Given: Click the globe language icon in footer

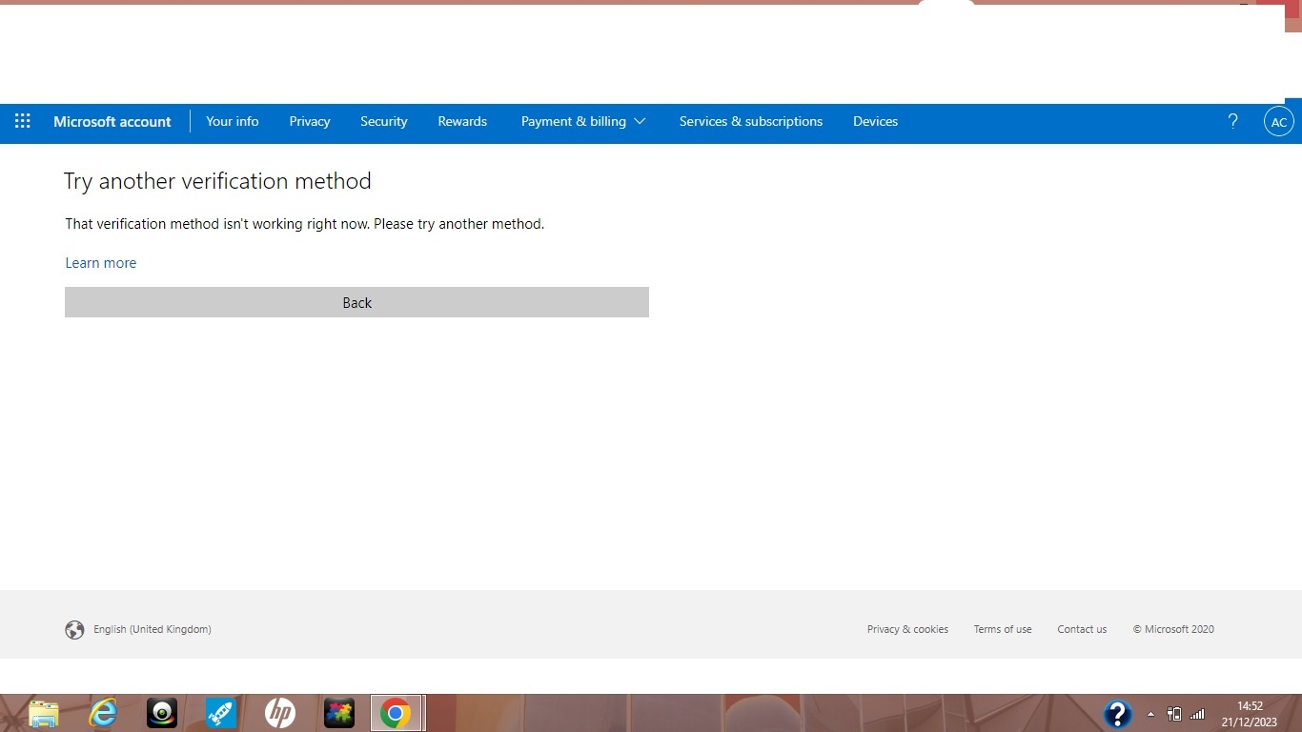Looking at the screenshot, I should click(74, 629).
